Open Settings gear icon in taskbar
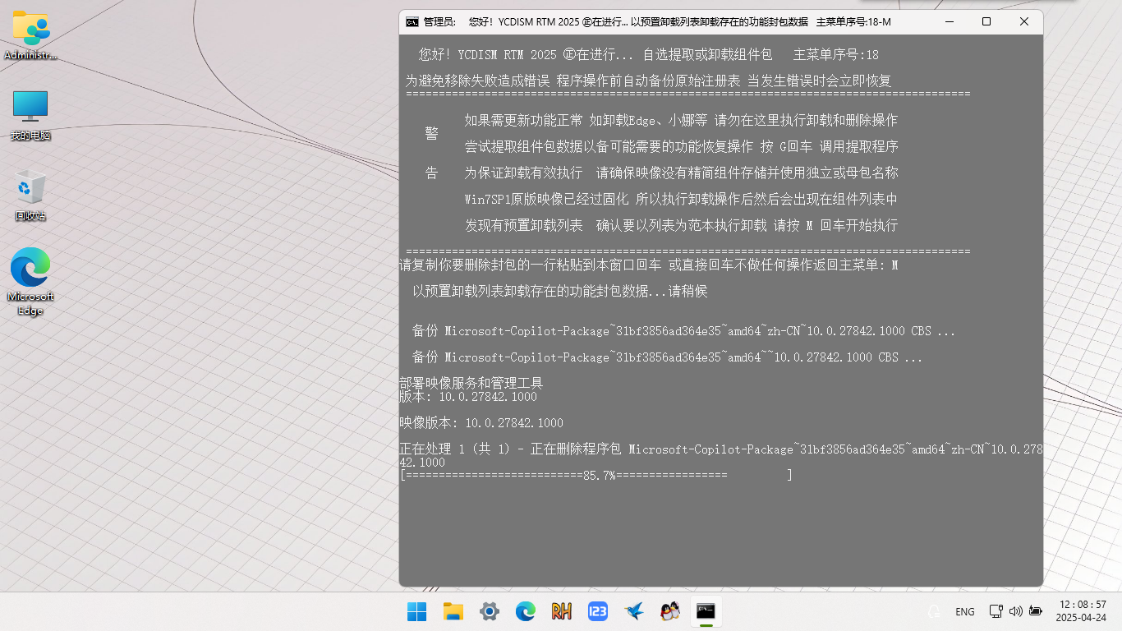 490,611
